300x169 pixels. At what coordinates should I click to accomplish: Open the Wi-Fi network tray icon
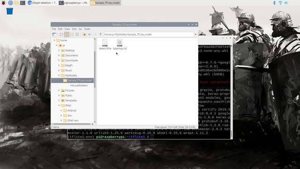pyautogui.click(x=280, y=3)
